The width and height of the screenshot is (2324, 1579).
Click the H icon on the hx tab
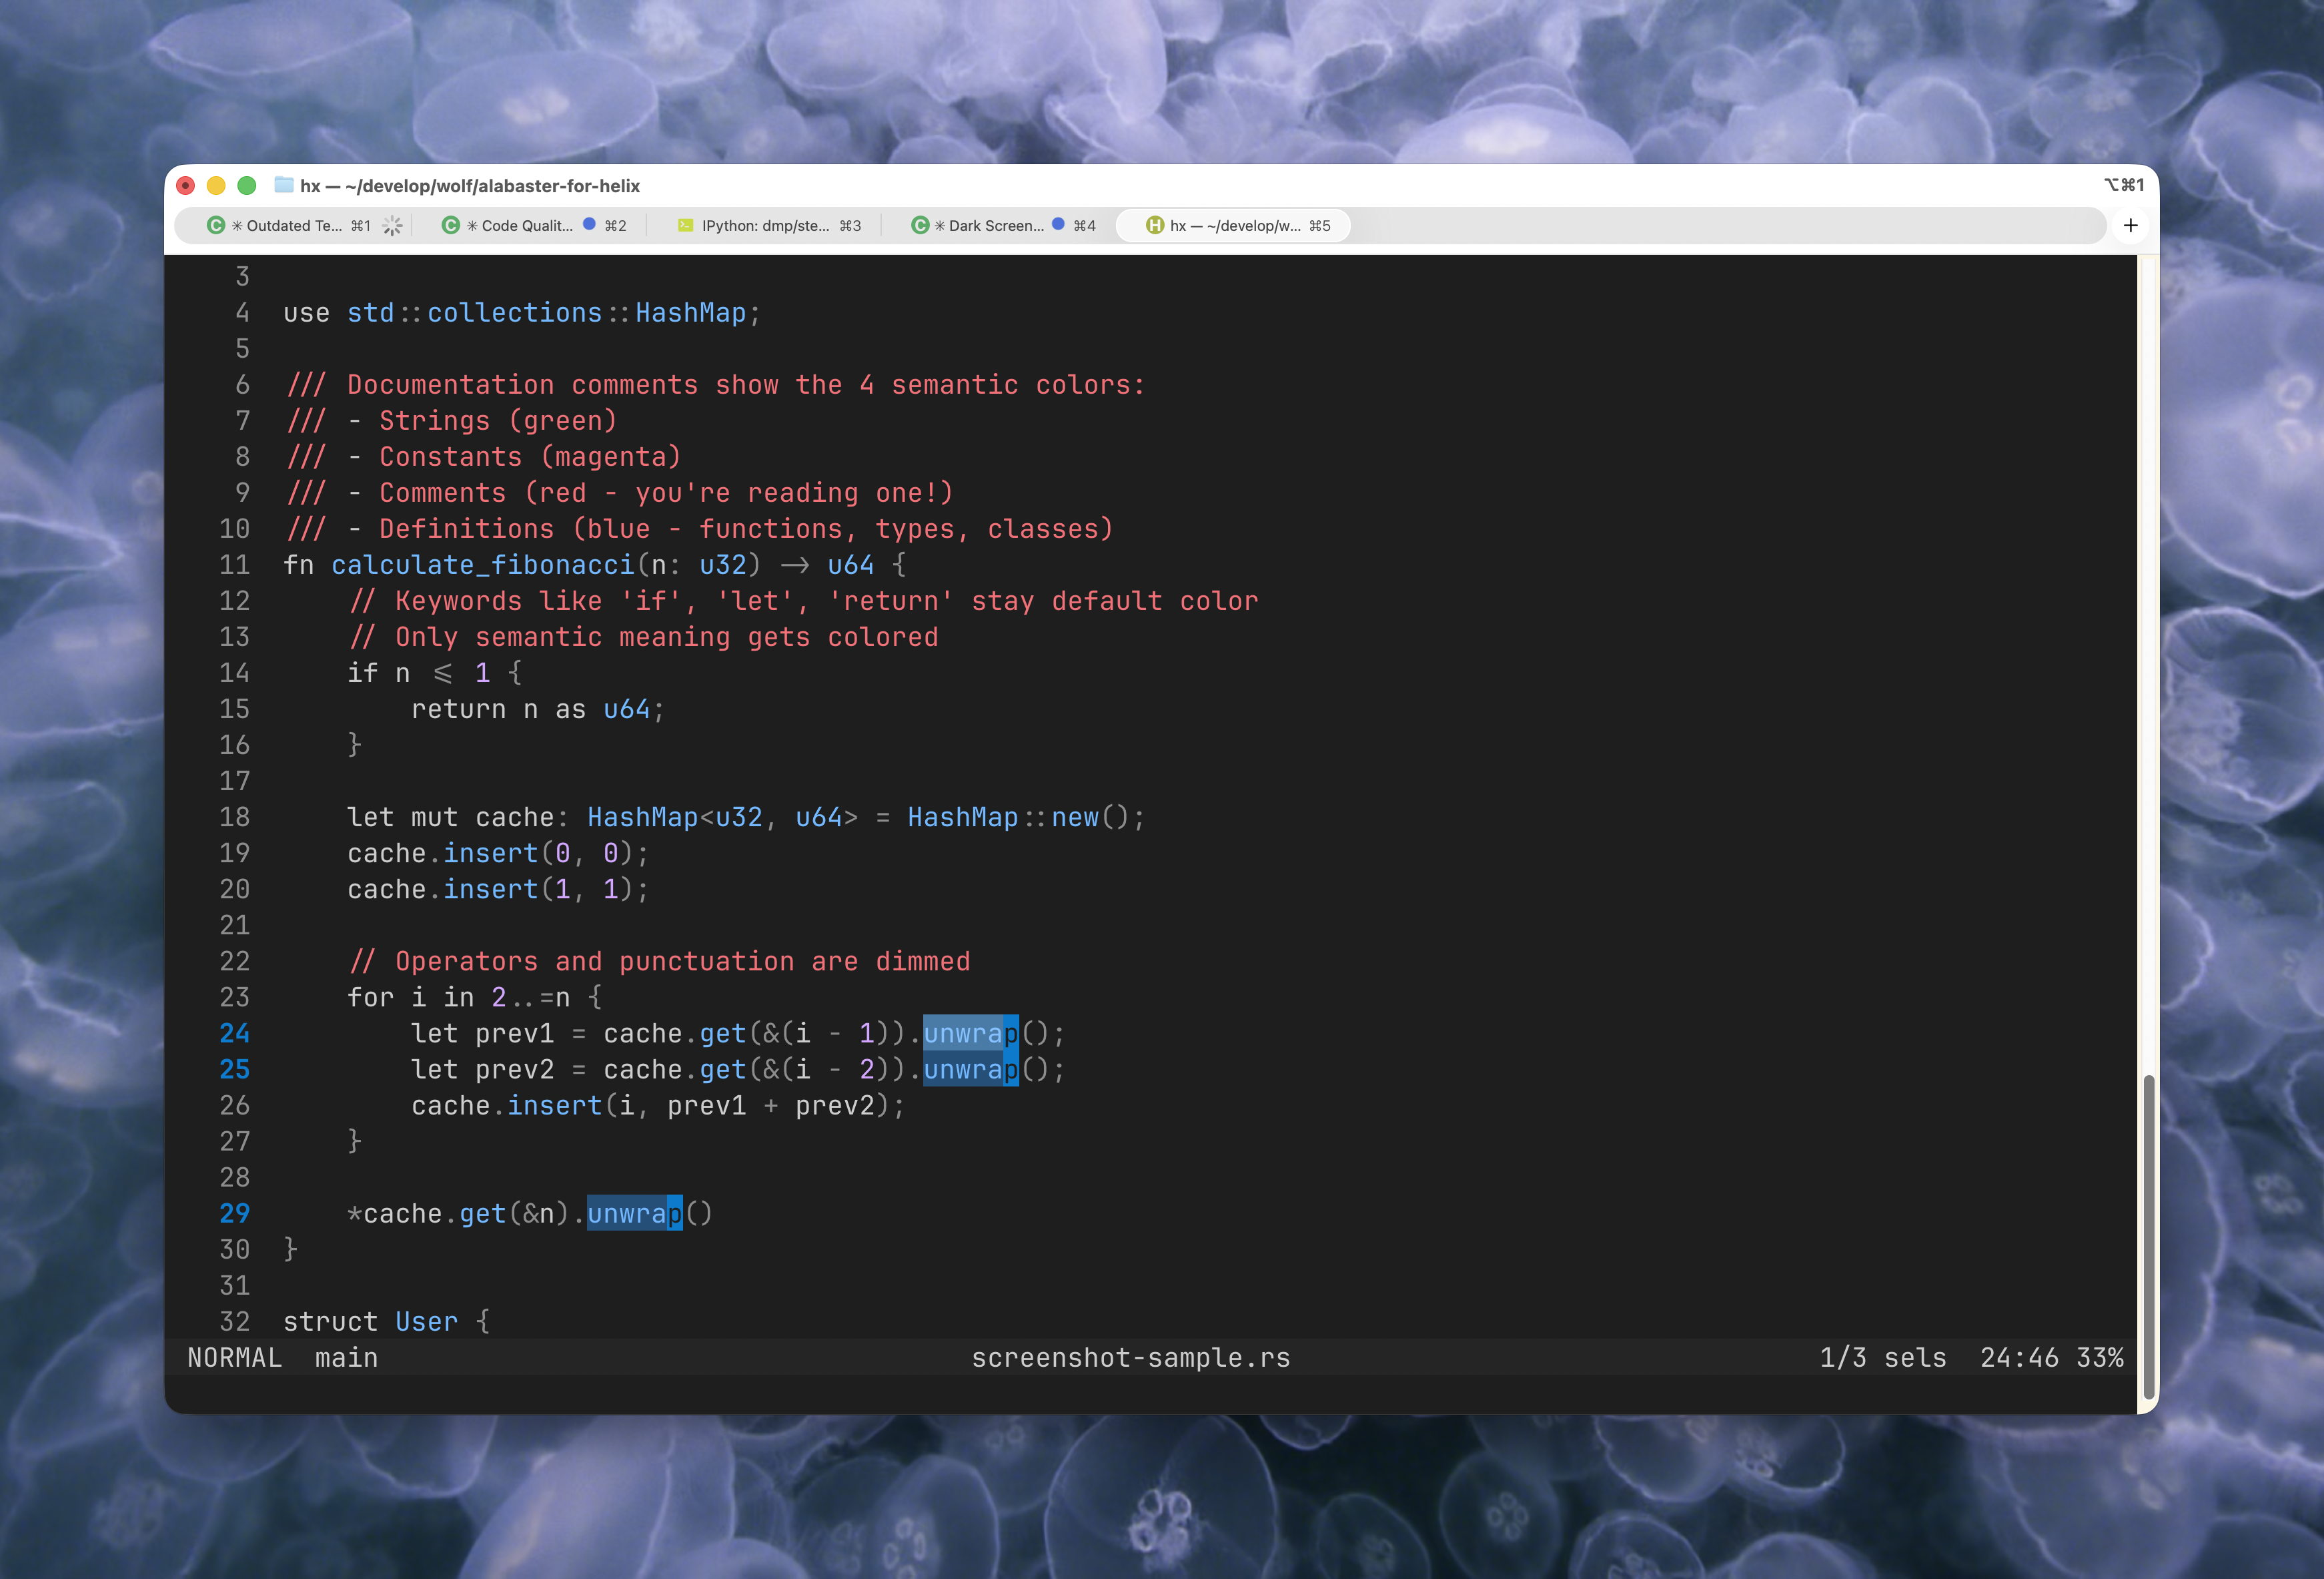(1154, 225)
